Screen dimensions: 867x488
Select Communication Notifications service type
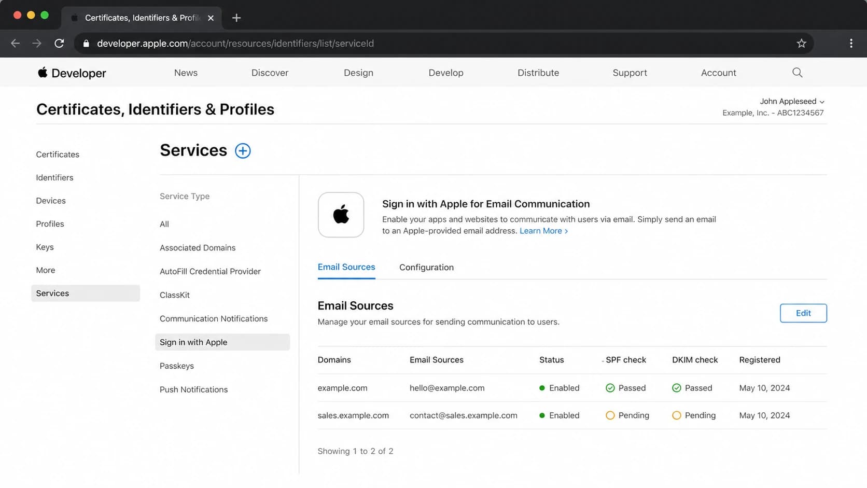214,318
